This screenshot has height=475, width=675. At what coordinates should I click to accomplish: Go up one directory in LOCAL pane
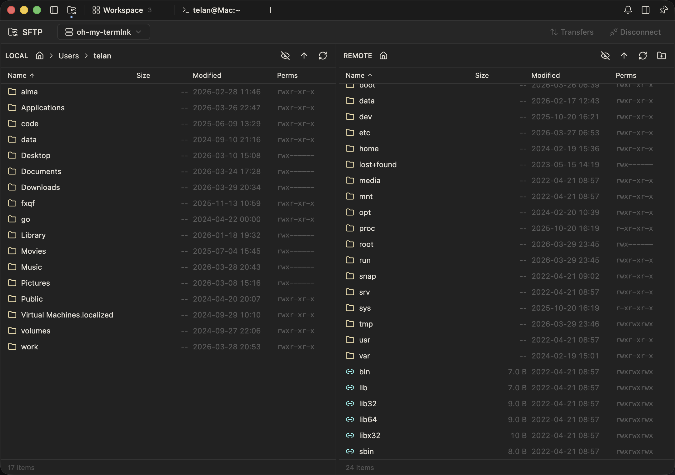click(x=304, y=56)
